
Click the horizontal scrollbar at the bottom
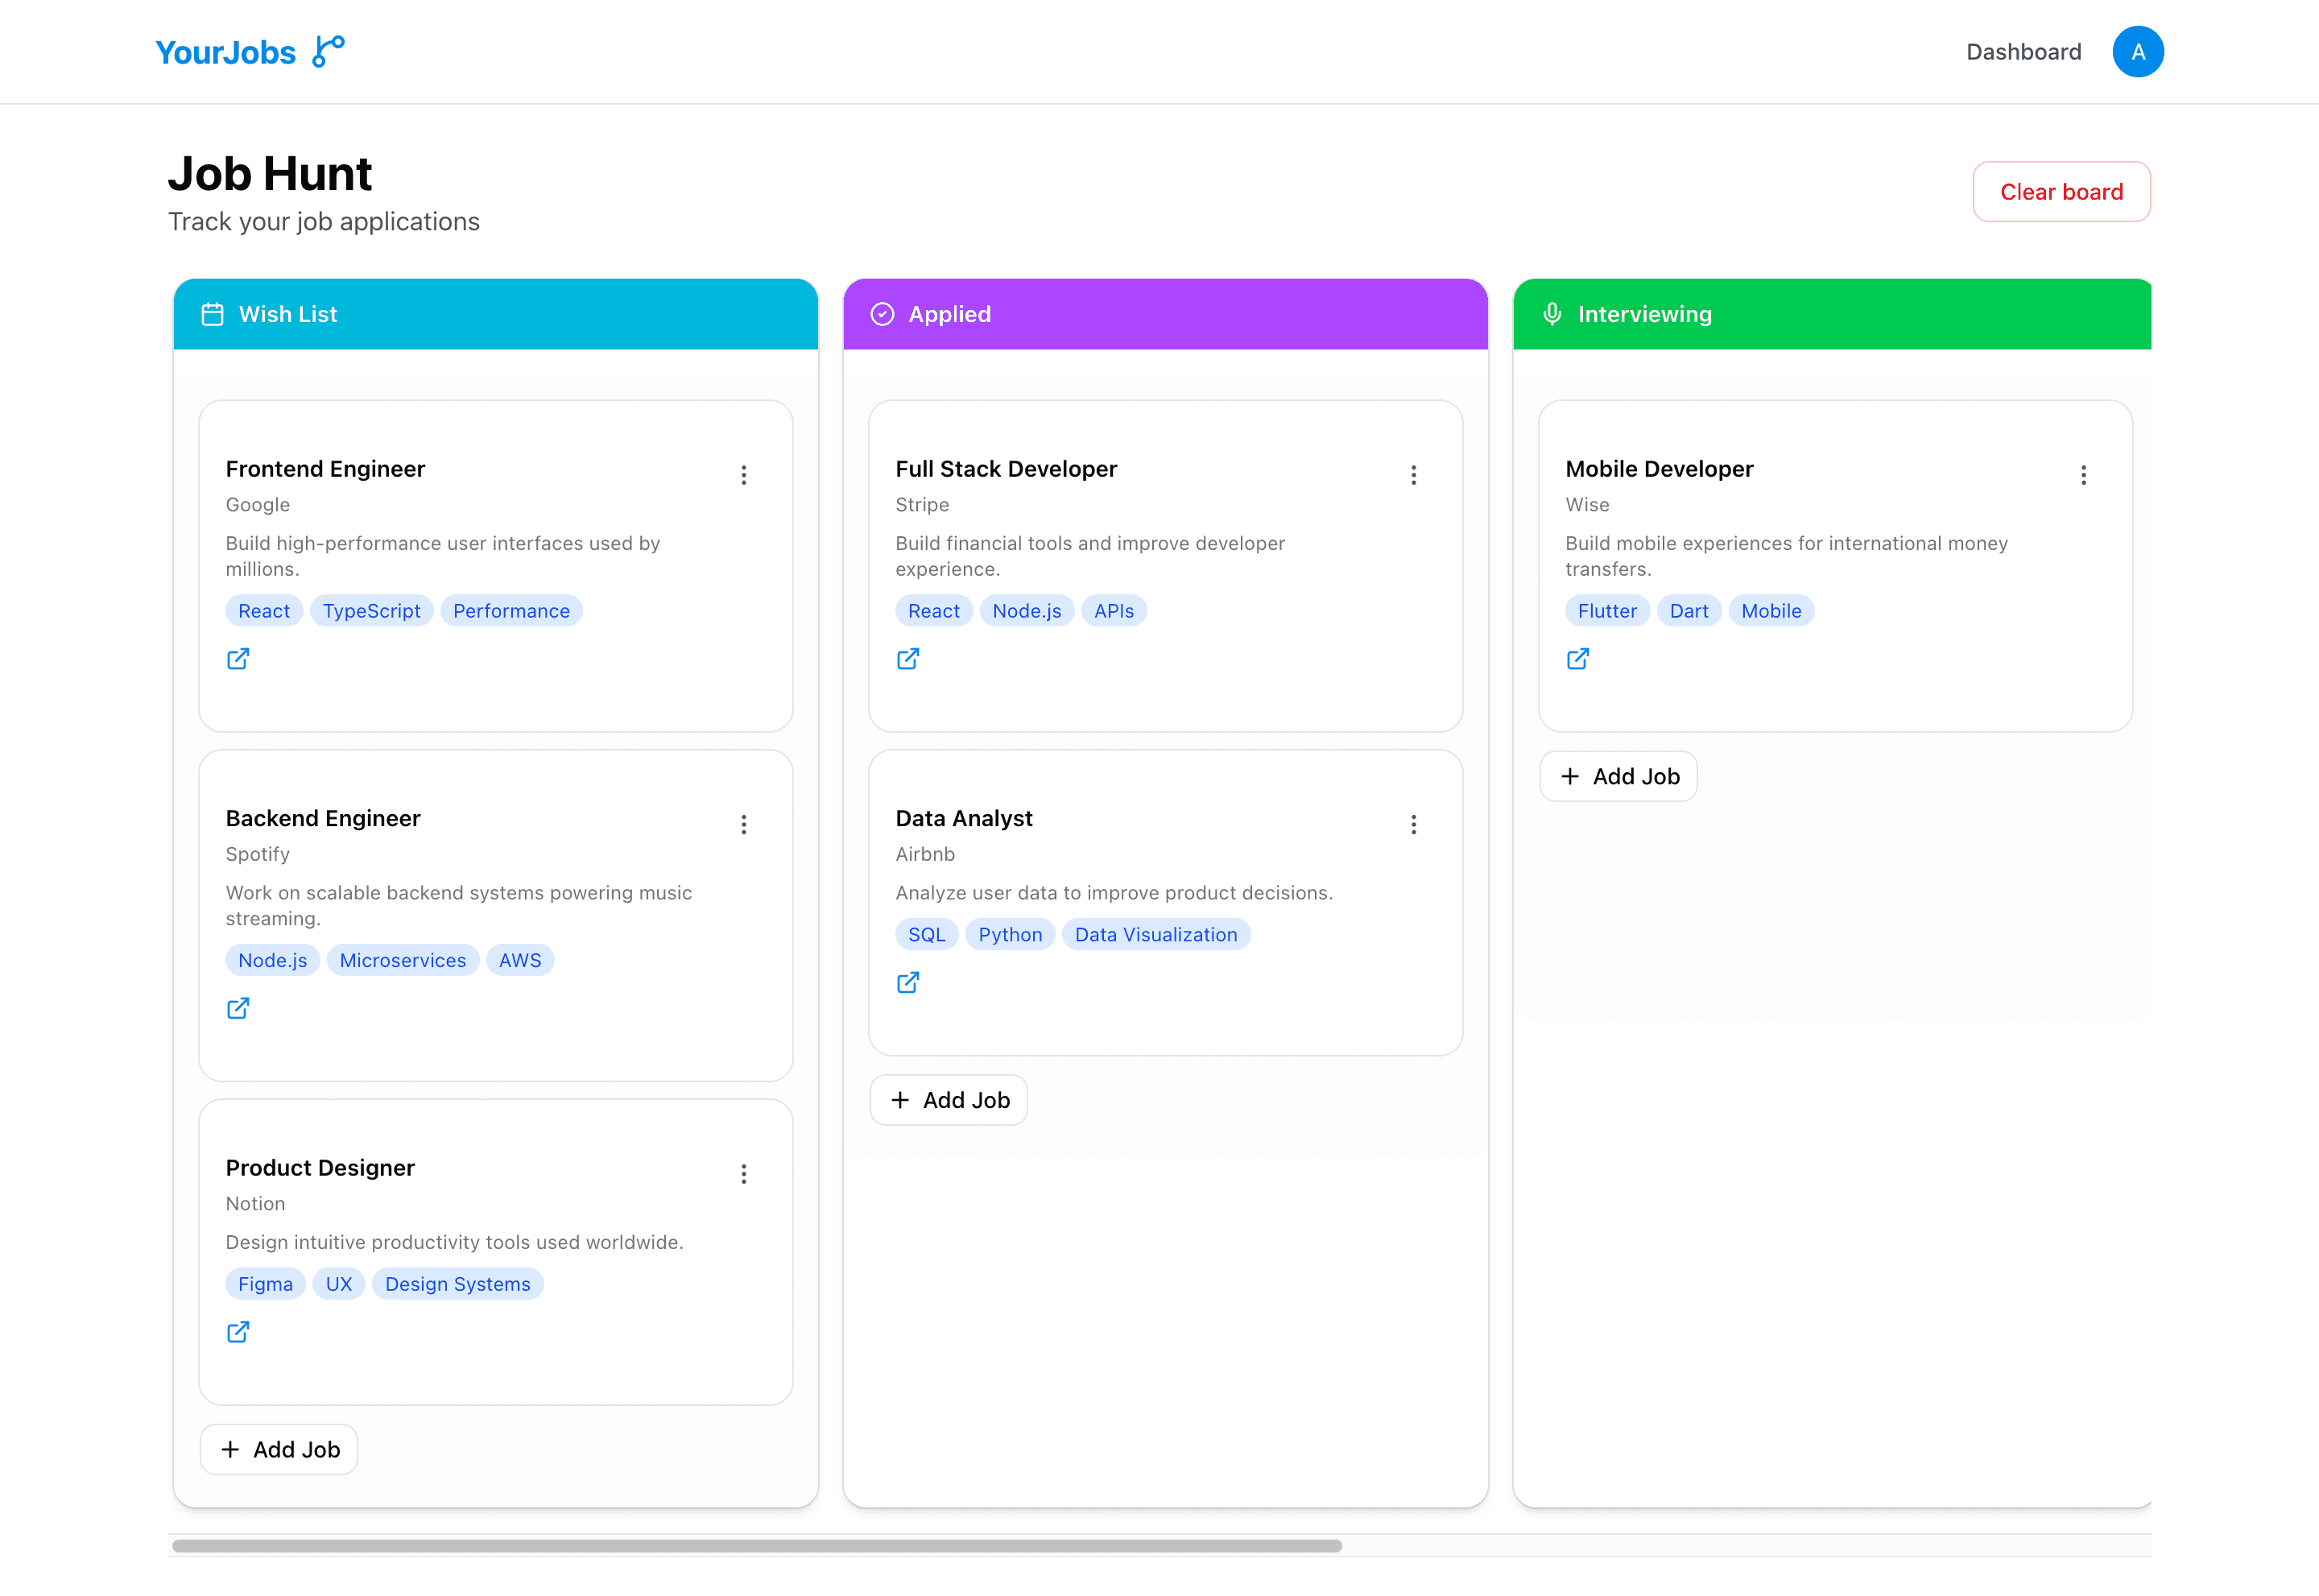[757, 1545]
